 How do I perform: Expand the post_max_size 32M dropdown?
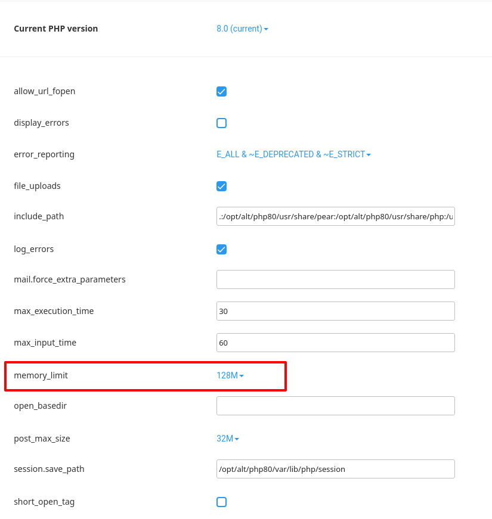click(x=228, y=439)
